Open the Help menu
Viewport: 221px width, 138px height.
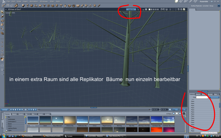[58, 1]
